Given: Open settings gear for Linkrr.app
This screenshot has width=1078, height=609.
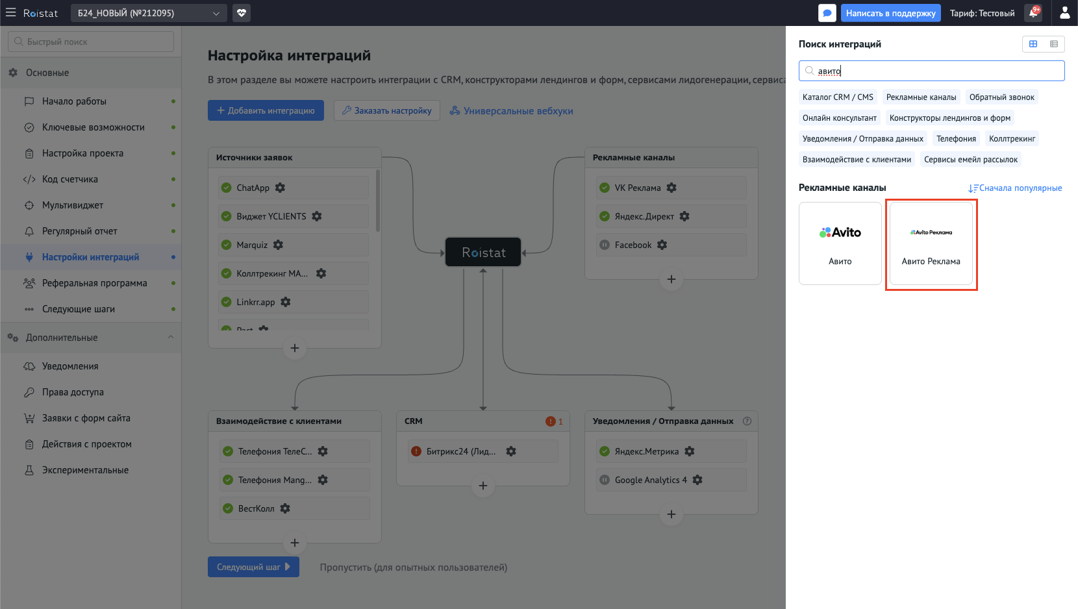Looking at the screenshot, I should pyautogui.click(x=286, y=302).
